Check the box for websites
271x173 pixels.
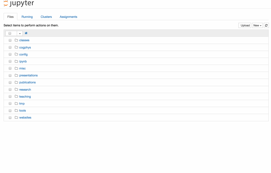[x=10, y=117]
